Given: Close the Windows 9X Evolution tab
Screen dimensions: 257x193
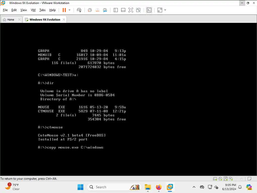Looking at the screenshot, I should pyautogui.click(x=64, y=20).
